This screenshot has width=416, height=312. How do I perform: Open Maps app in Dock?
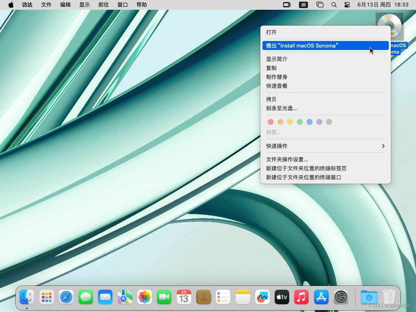point(125,297)
